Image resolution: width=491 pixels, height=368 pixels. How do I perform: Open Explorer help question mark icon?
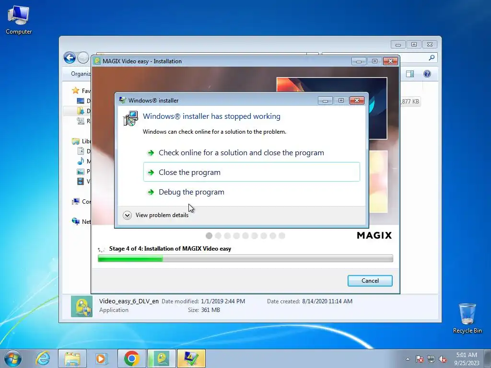427,73
